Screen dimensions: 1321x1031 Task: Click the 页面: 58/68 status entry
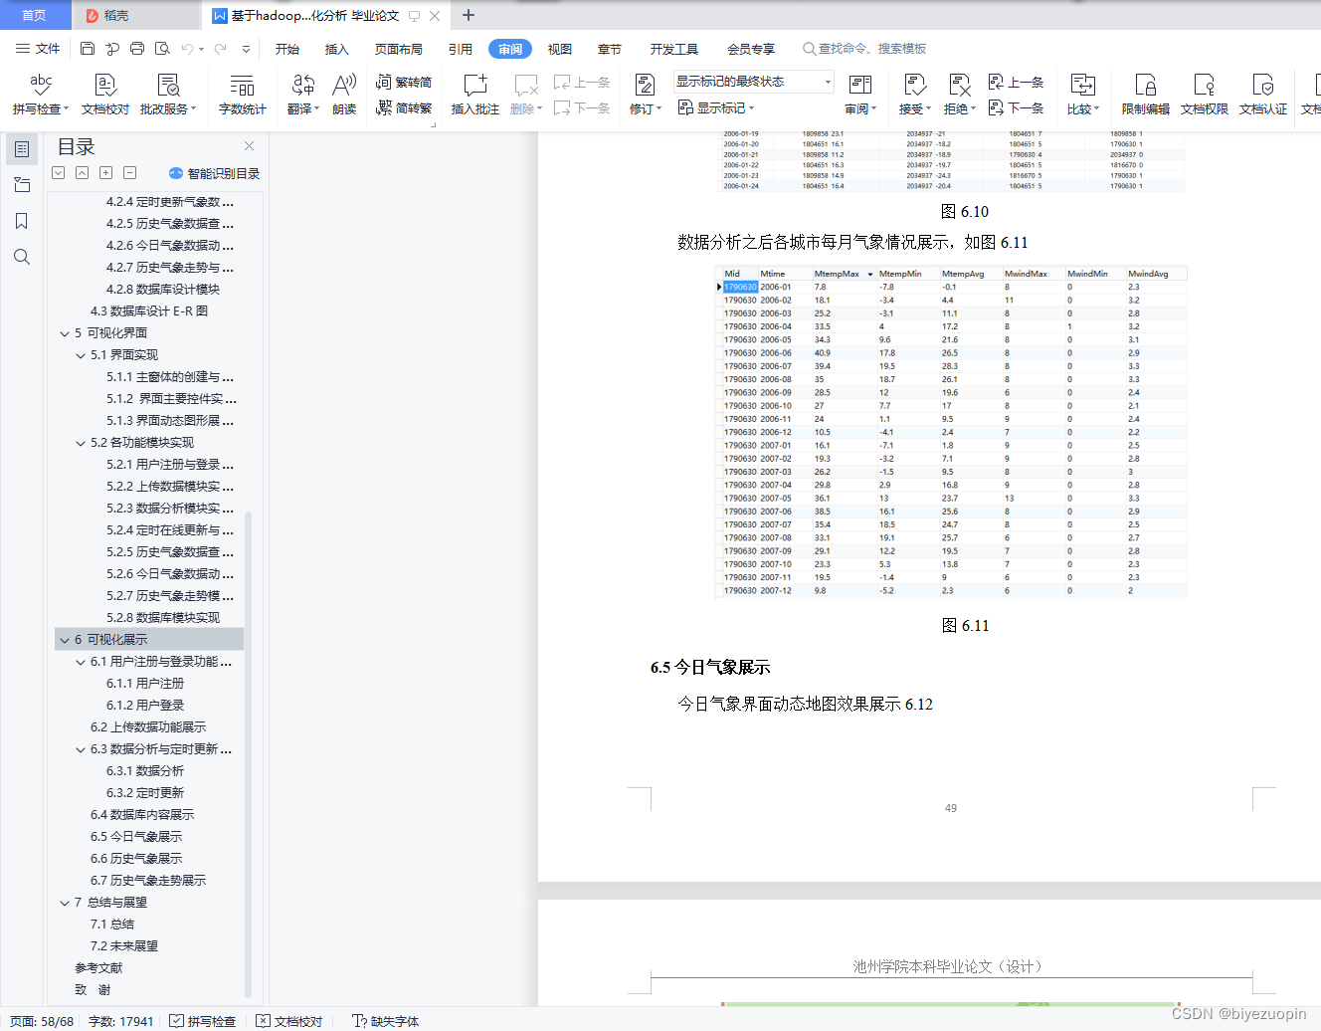(42, 1021)
